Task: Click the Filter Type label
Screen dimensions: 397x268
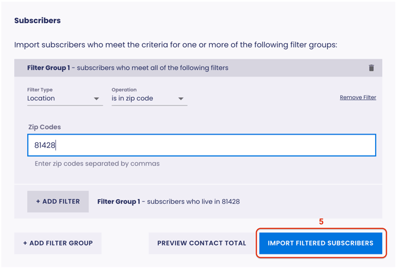Action: click(x=40, y=90)
